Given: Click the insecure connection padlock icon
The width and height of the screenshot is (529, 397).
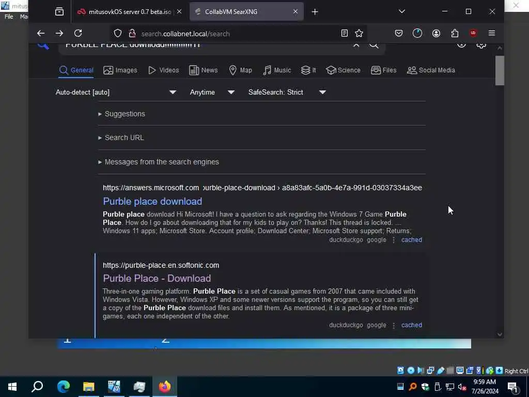Looking at the screenshot, I should point(132,33).
